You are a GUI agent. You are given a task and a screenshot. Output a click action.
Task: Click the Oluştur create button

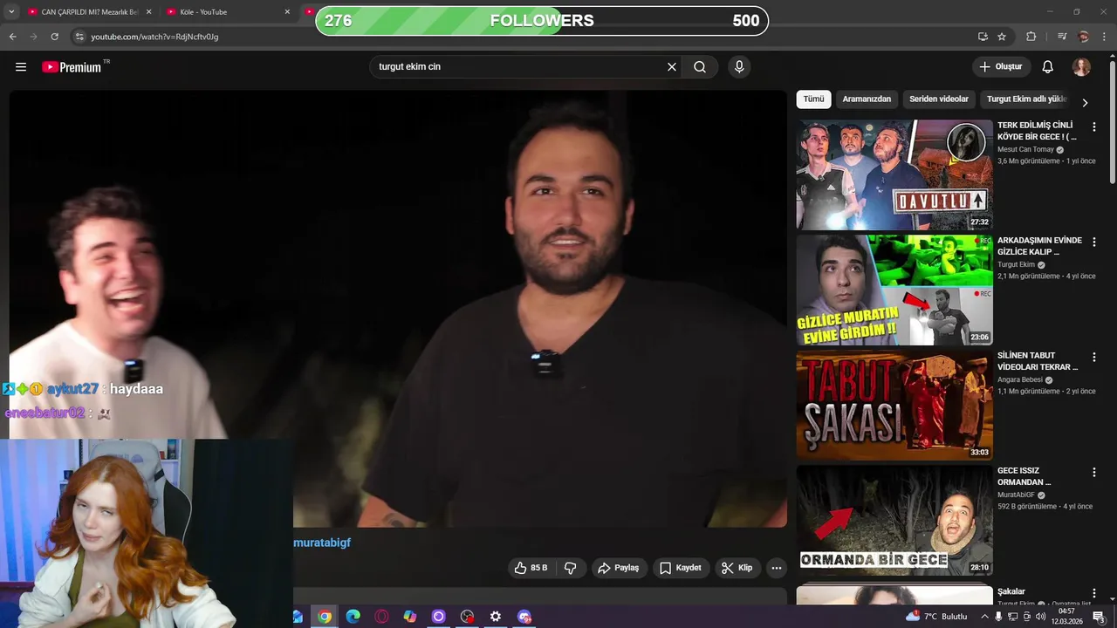tap(1001, 67)
